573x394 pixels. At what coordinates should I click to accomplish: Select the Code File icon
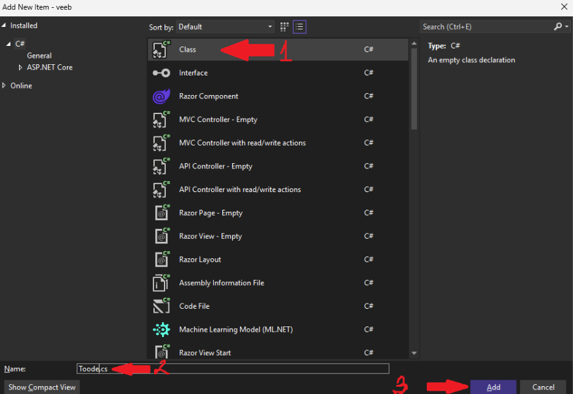[x=161, y=306]
